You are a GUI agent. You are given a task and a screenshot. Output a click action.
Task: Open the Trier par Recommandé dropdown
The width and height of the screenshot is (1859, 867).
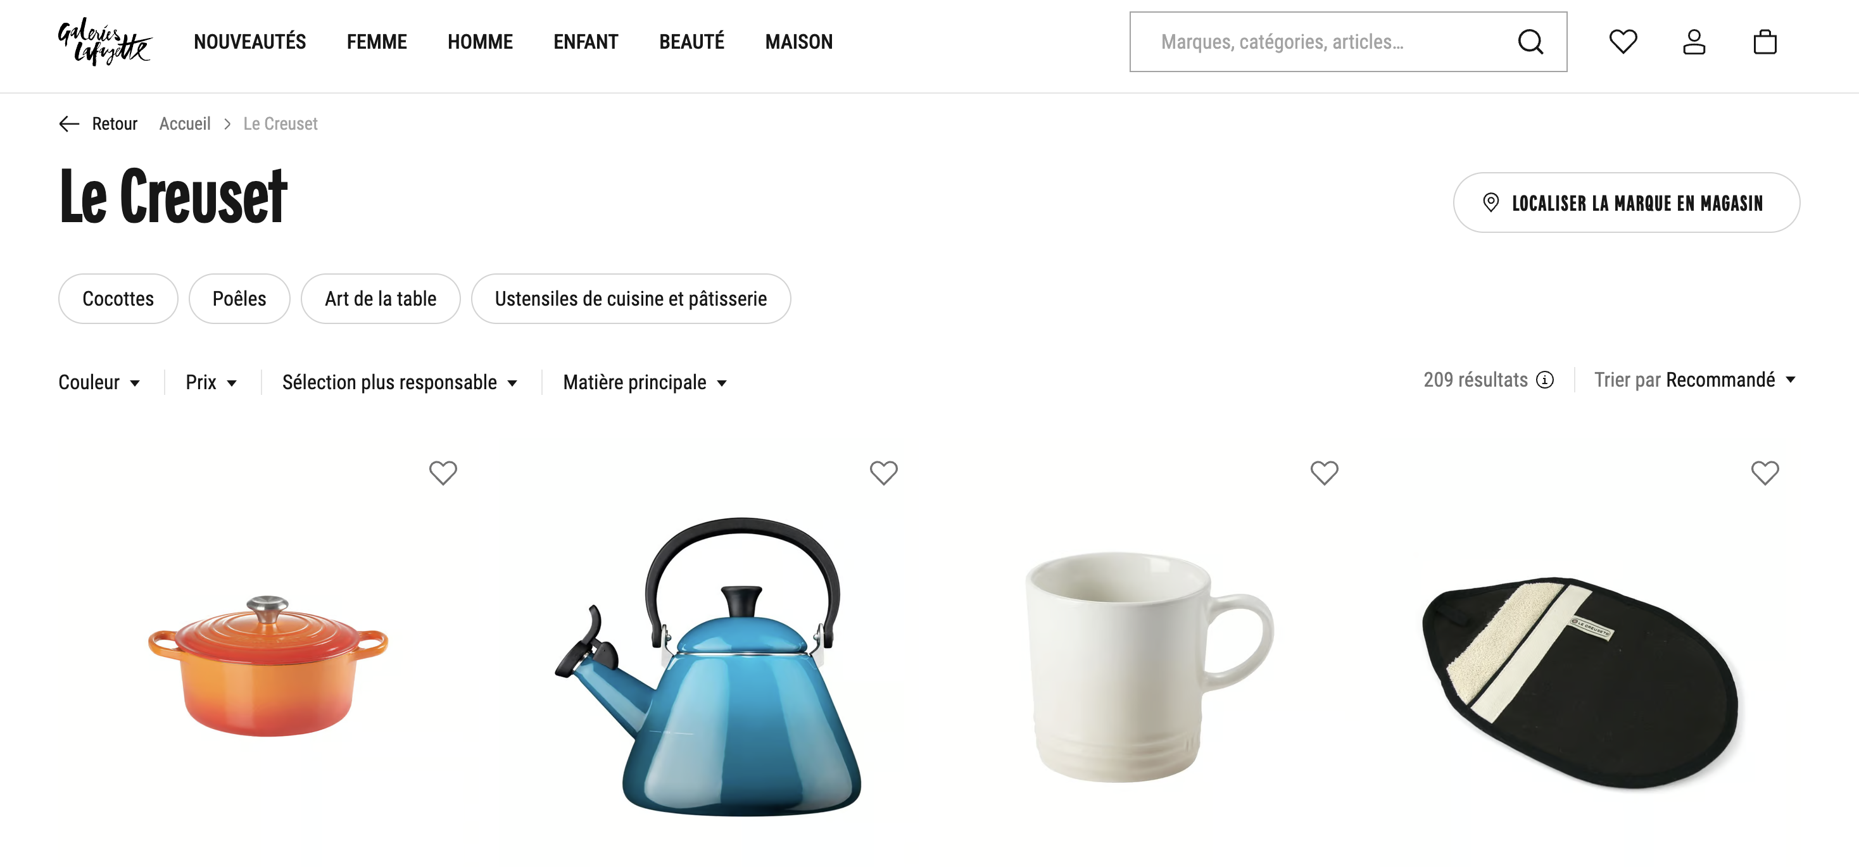1694,380
